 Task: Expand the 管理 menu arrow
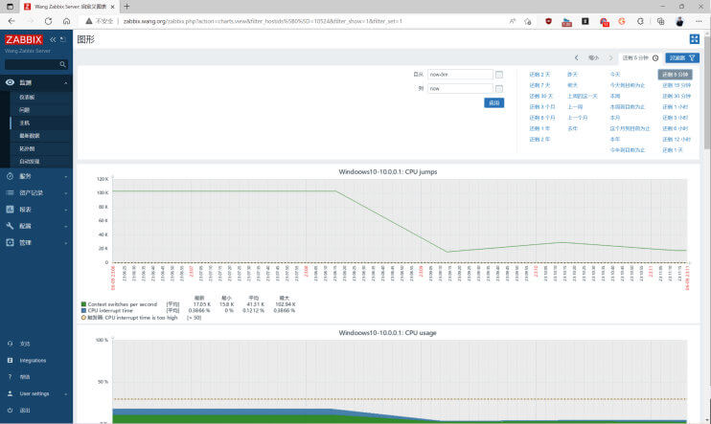coord(66,243)
